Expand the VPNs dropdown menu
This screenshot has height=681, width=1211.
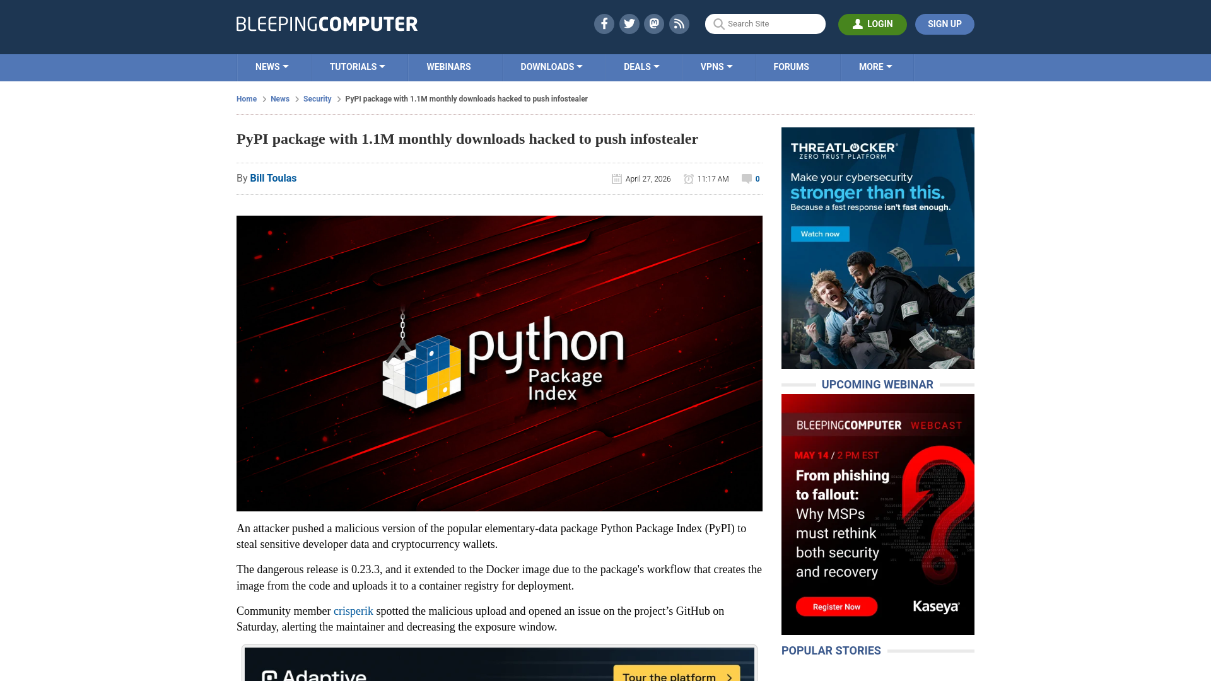(x=717, y=67)
